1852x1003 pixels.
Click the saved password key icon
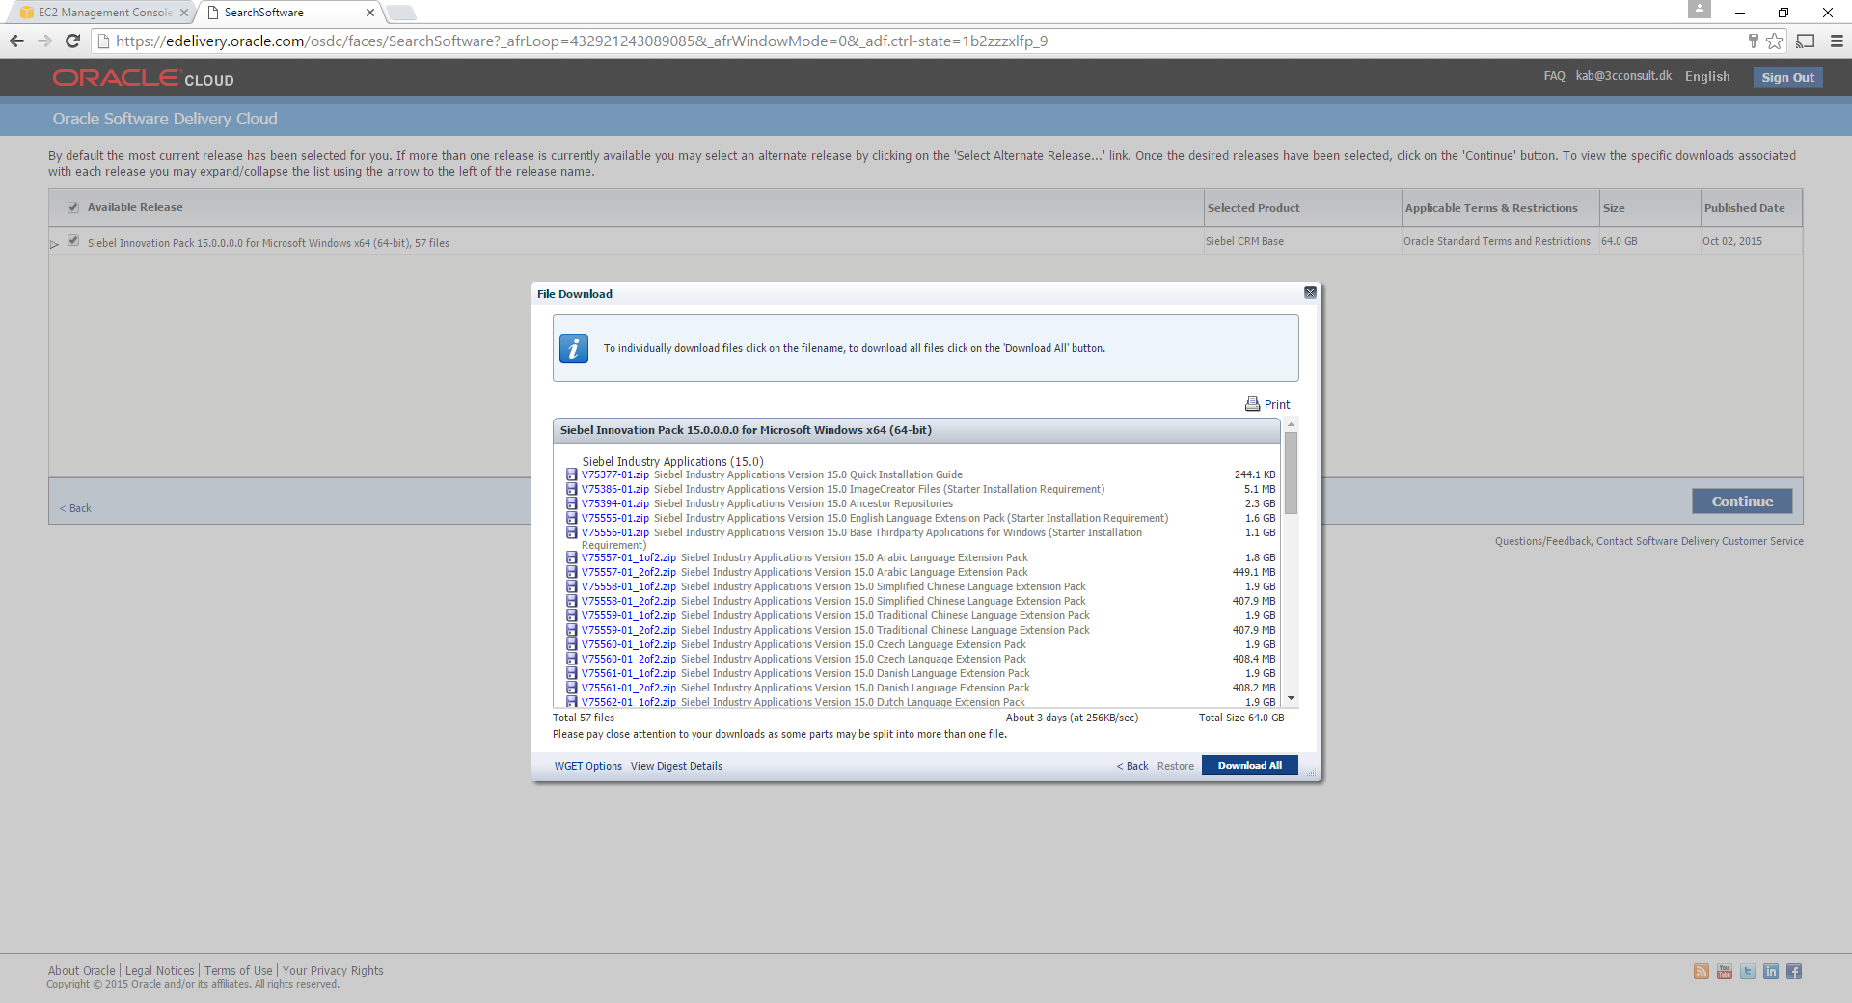click(1754, 41)
